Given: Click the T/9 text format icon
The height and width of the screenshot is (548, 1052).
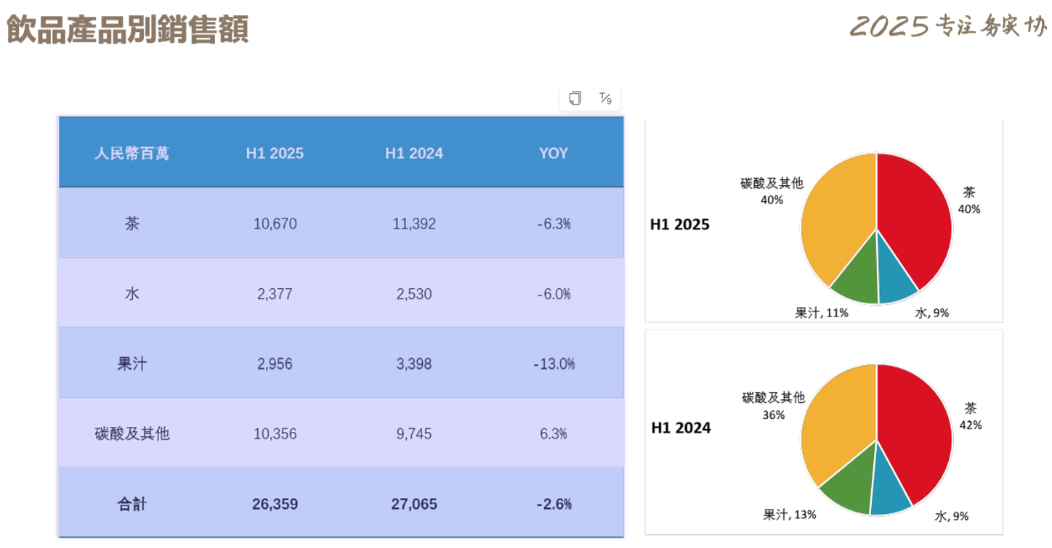Looking at the screenshot, I should 605,98.
